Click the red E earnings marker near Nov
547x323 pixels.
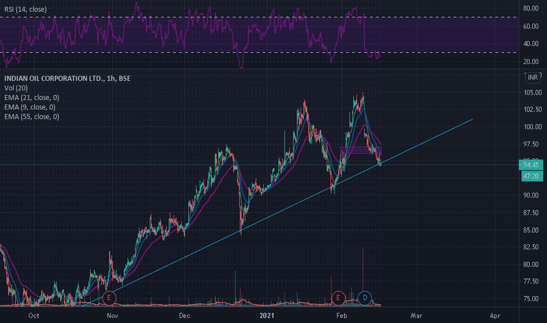click(109, 298)
